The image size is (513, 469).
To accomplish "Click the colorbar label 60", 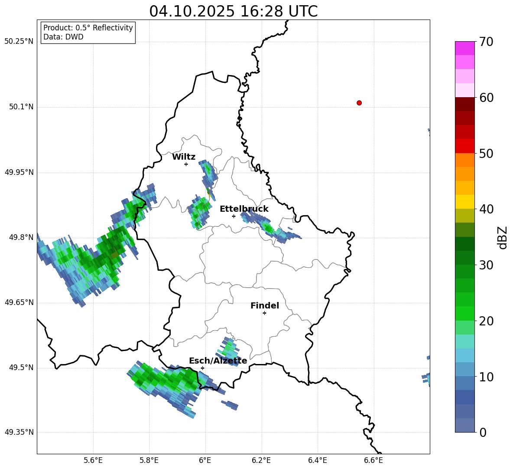I will (486, 98).
